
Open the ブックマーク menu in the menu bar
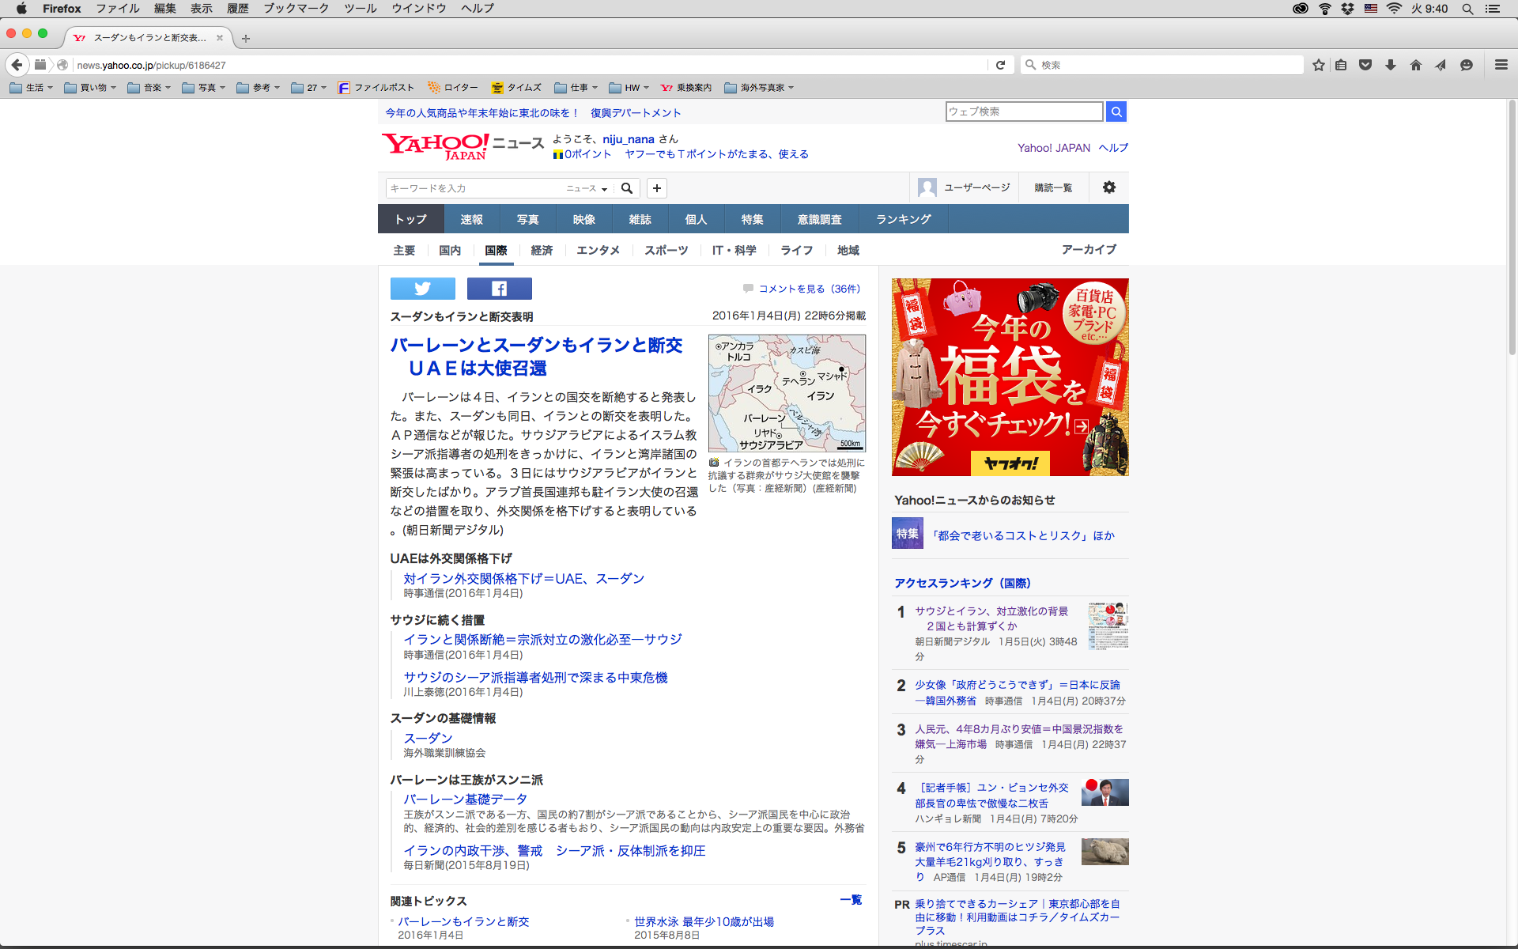(x=296, y=9)
